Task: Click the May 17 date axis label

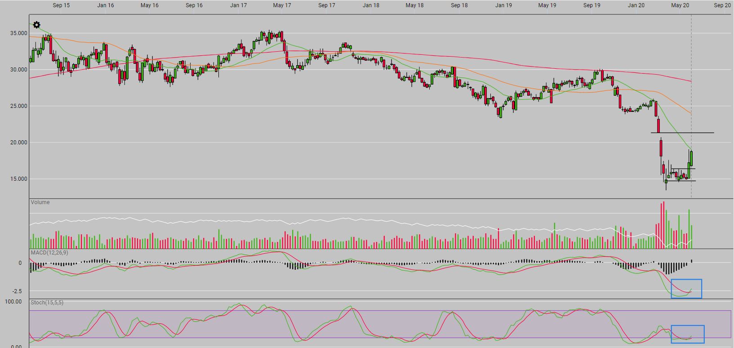Action: click(282, 5)
